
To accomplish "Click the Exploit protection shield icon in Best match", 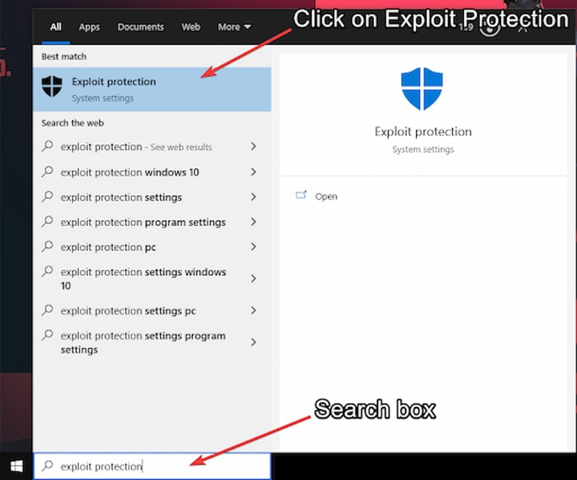I will click(51, 87).
